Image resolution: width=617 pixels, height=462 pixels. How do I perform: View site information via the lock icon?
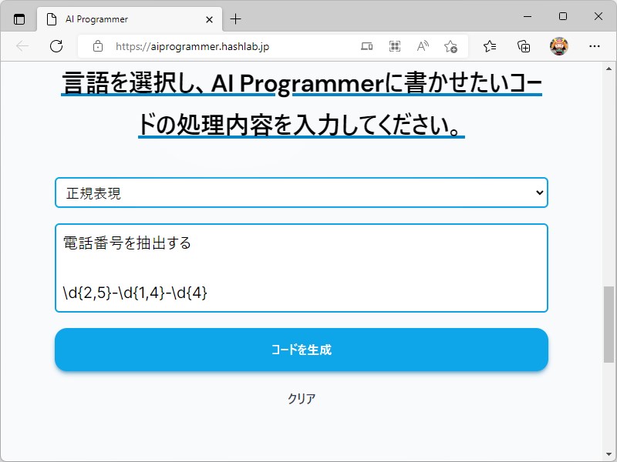97,46
